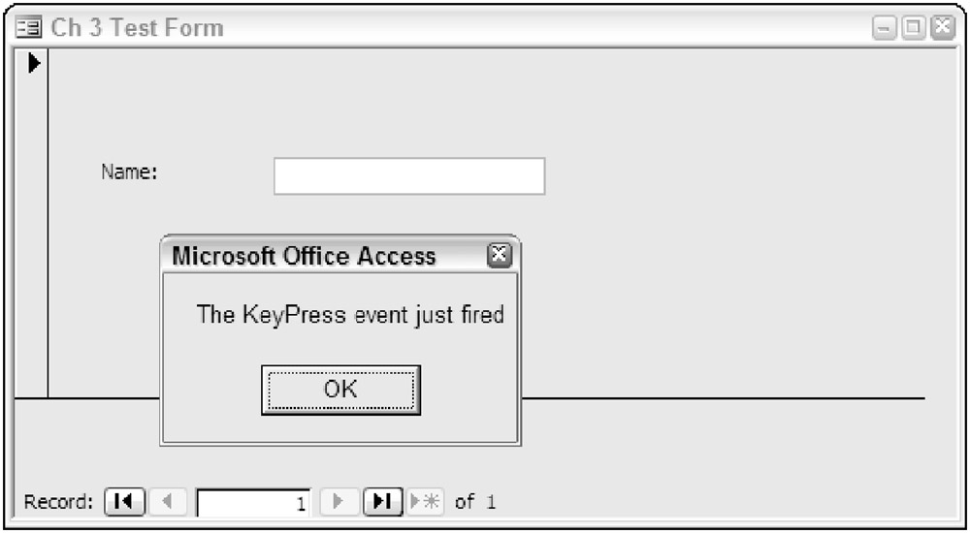Click the Ch 3 Test Form title bar
Image resolution: width=970 pixels, height=533 pixels.
coord(485,28)
